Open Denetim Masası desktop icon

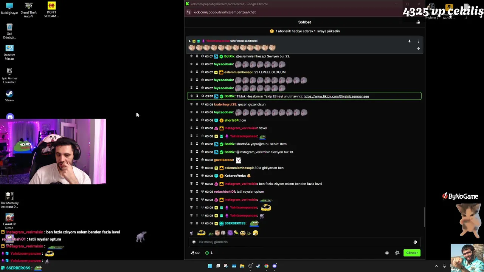(x=9, y=53)
